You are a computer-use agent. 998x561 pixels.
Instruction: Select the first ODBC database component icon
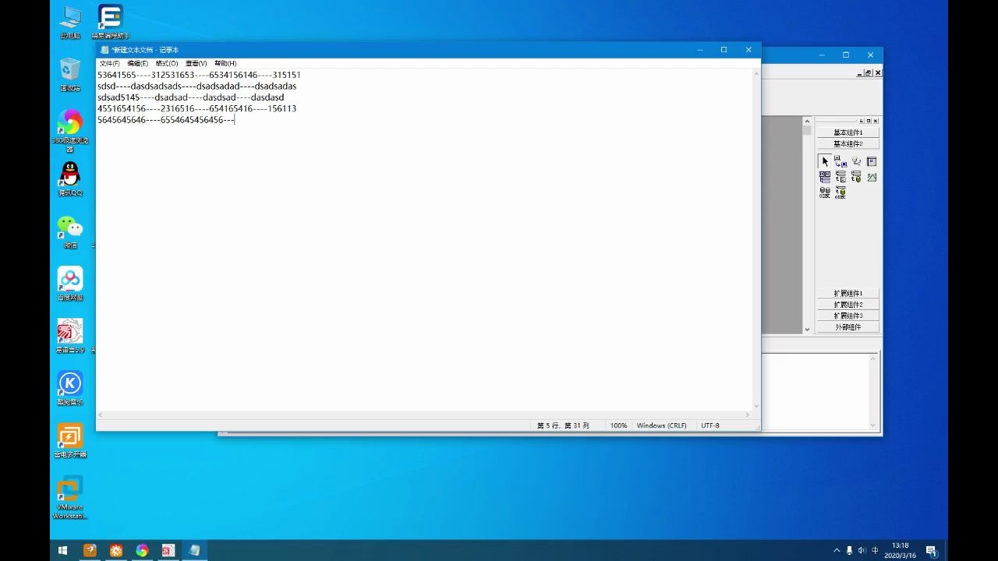click(825, 192)
